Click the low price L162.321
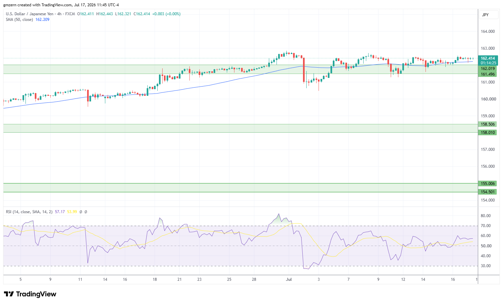Image resolution: width=503 pixels, height=304 pixels. (x=123, y=14)
